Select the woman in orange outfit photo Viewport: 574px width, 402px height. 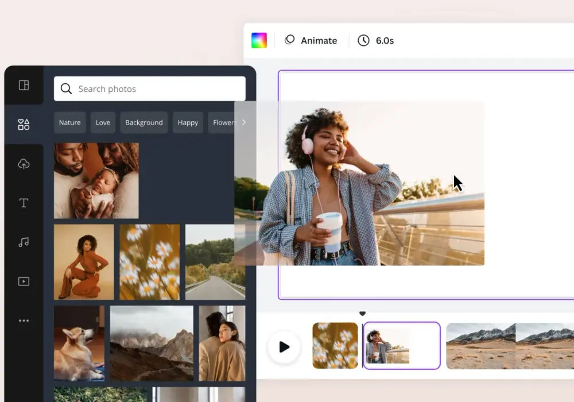tap(84, 262)
